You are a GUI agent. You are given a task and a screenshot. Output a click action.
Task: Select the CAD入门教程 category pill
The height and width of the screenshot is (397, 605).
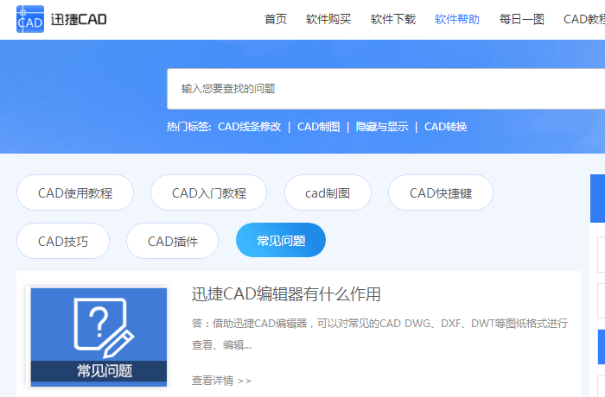[209, 192]
